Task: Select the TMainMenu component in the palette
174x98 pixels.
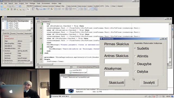Action: (x=33, y=9)
